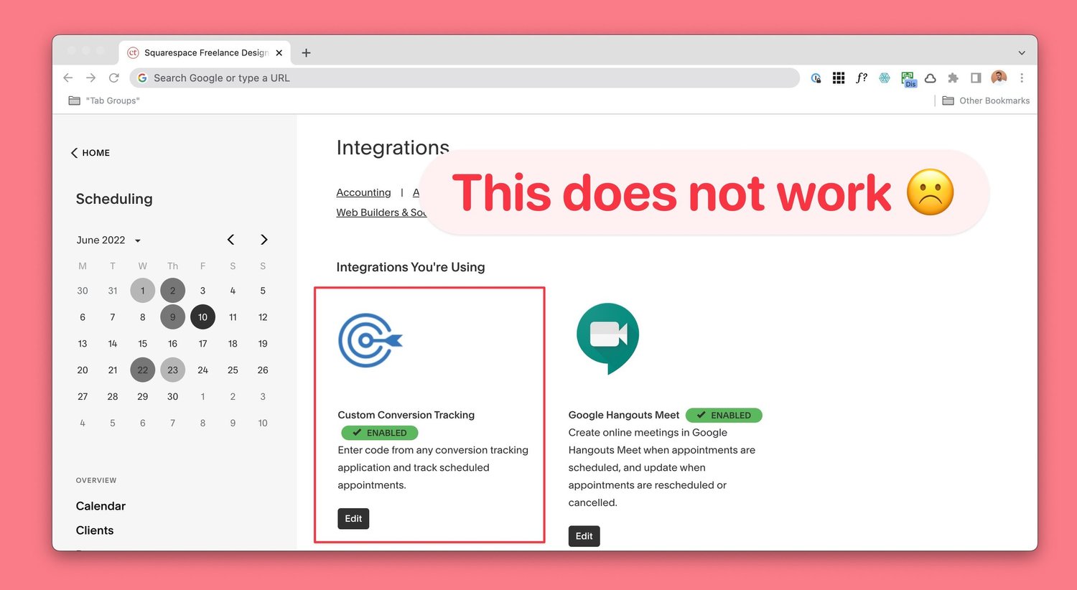The height and width of the screenshot is (590, 1077).
Task: Select day 15 in the calendar
Action: tap(143, 344)
